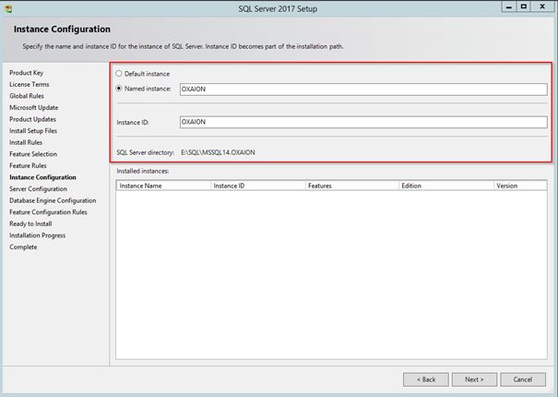Open Feature Configuration Rules step
558x397 pixels.
point(48,212)
